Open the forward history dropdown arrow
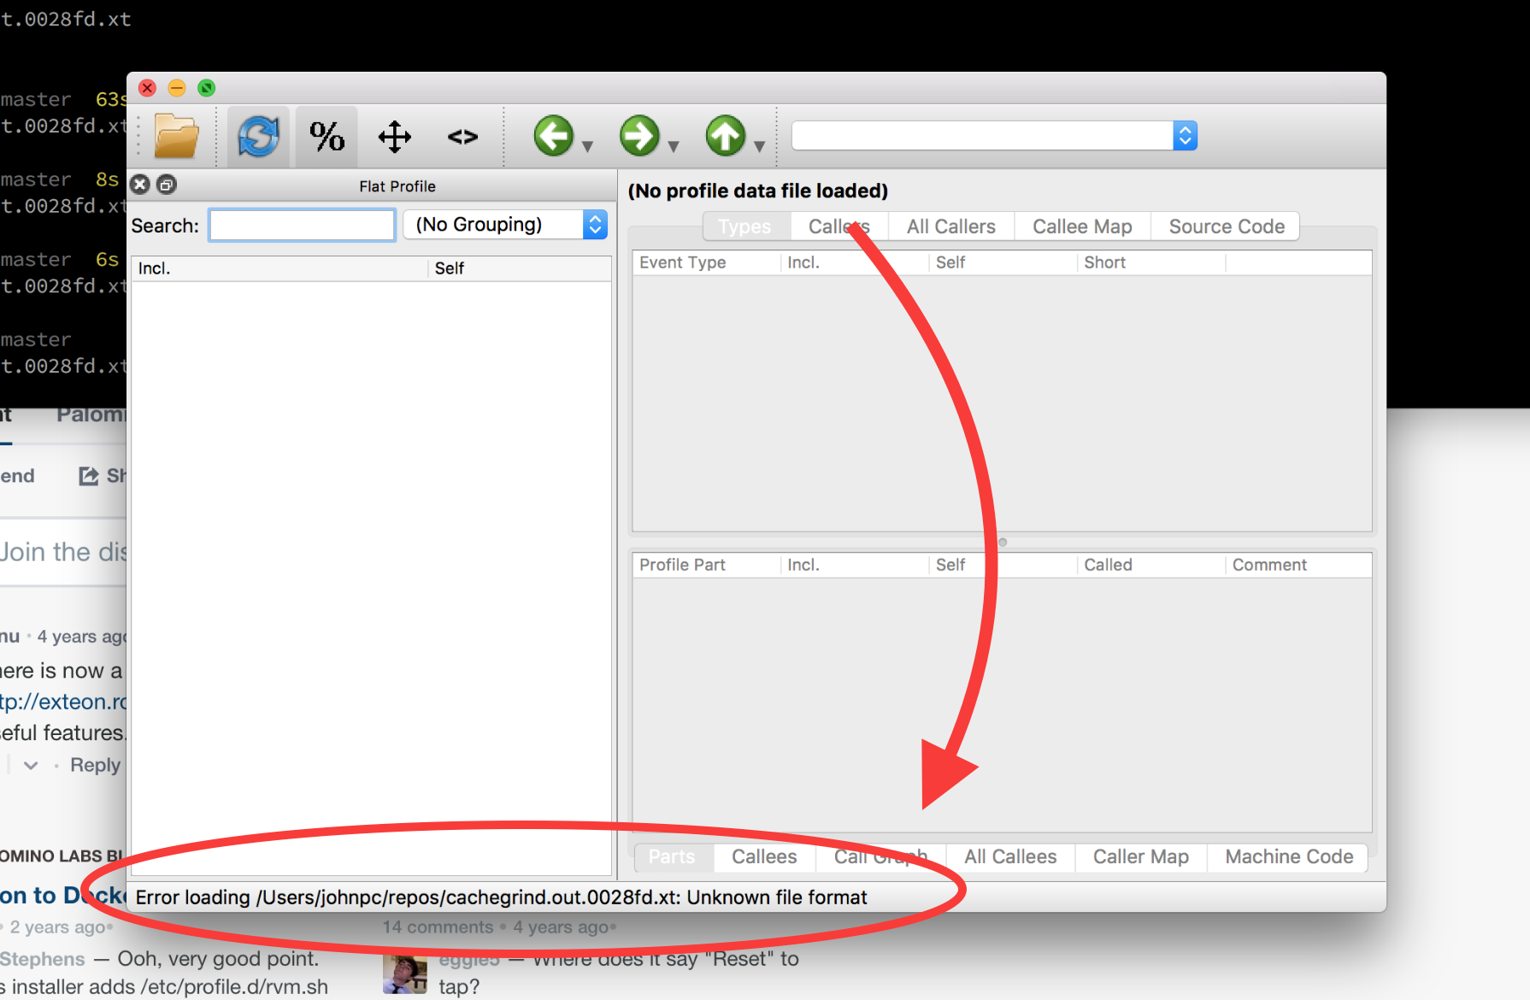Viewport: 1530px width, 1000px height. [674, 146]
